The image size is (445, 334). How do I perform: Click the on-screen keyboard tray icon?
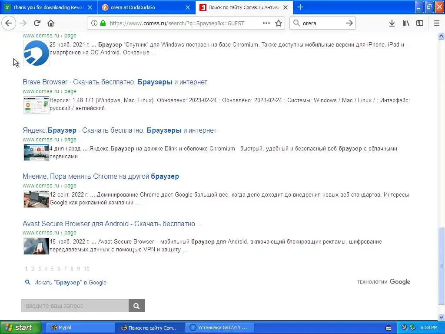point(389,328)
